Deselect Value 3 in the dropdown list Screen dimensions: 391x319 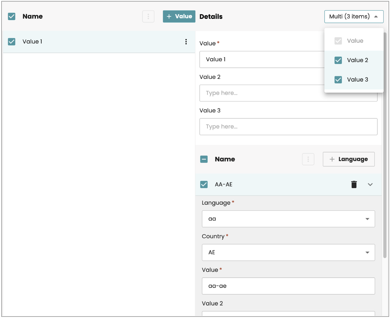point(338,80)
